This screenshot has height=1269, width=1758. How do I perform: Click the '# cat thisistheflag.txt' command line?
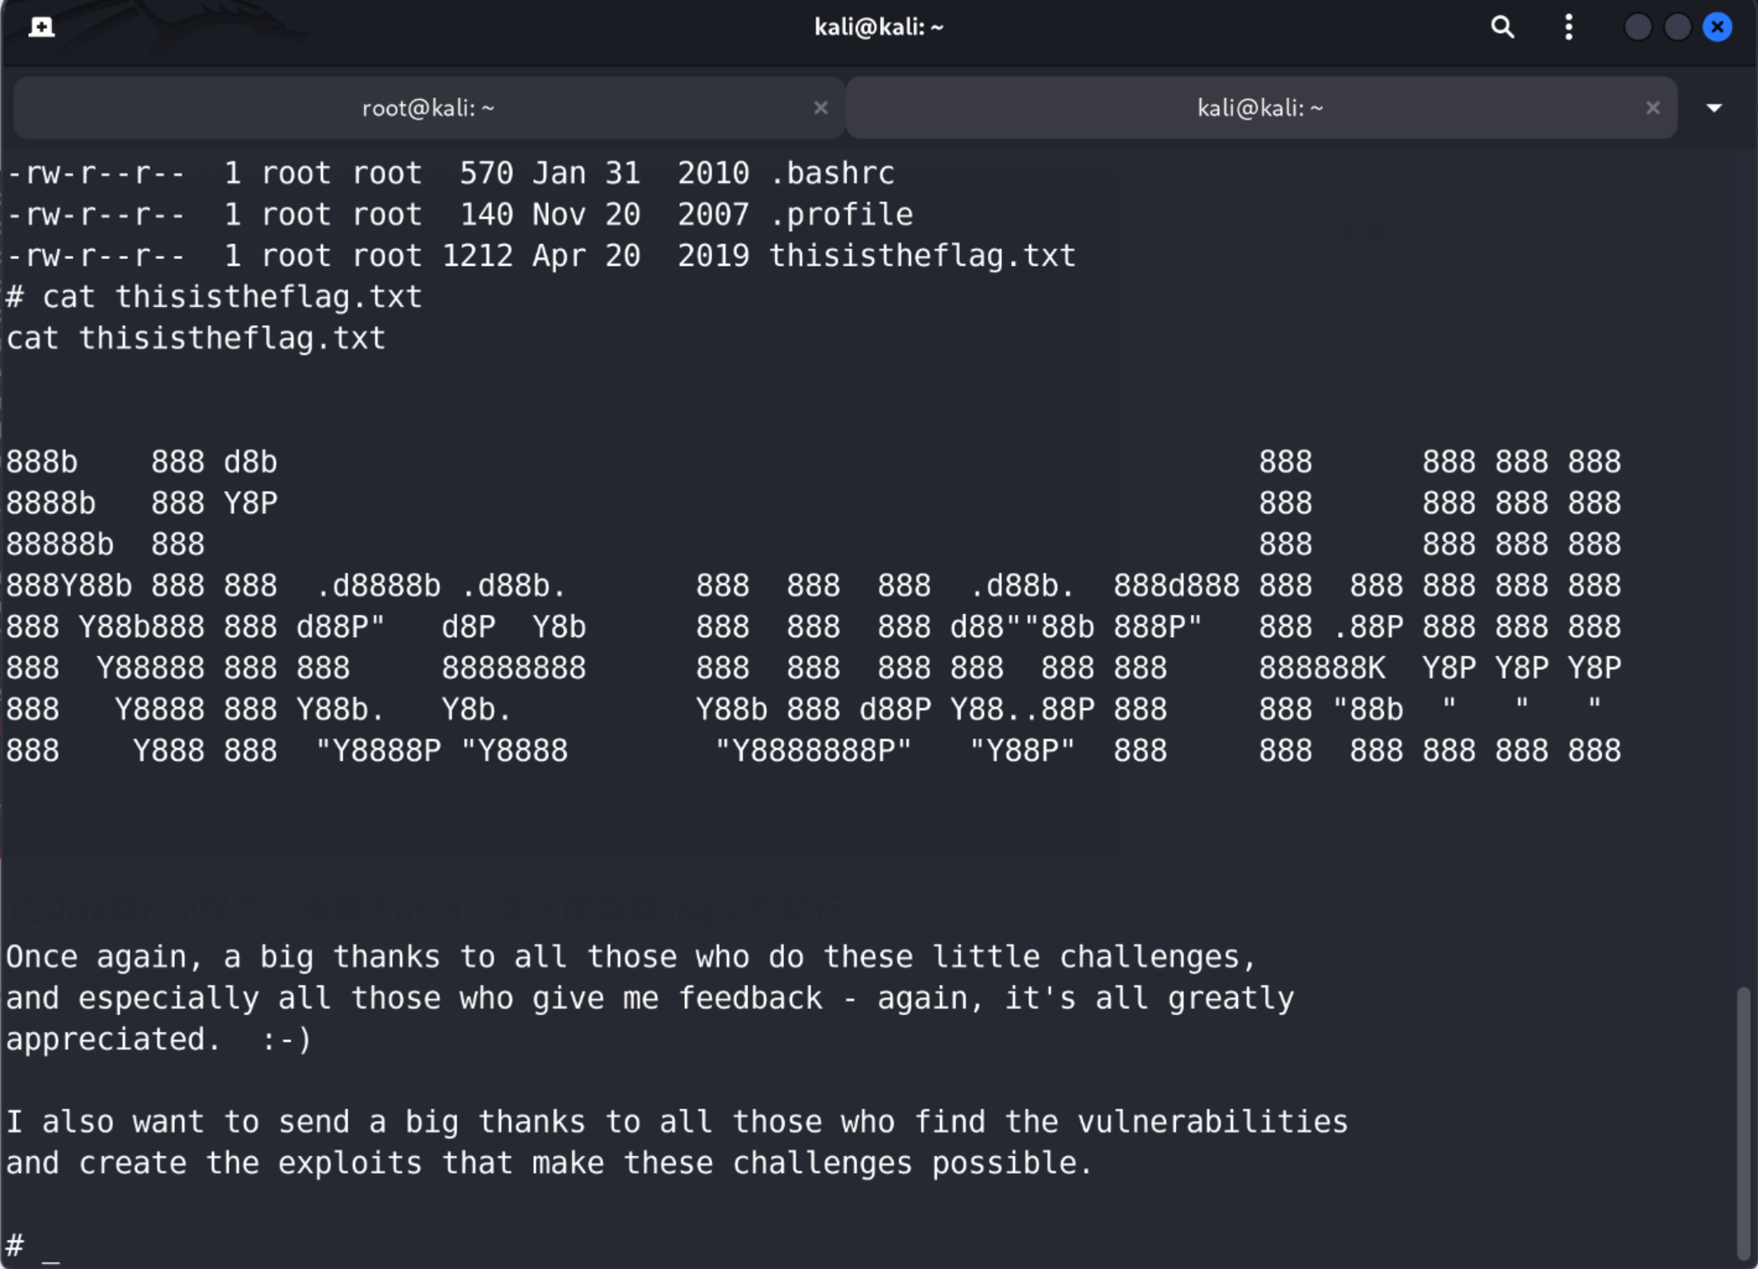click(214, 297)
